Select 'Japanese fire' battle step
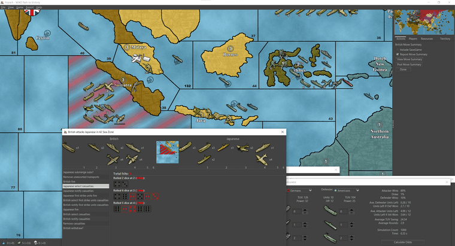 point(86,209)
